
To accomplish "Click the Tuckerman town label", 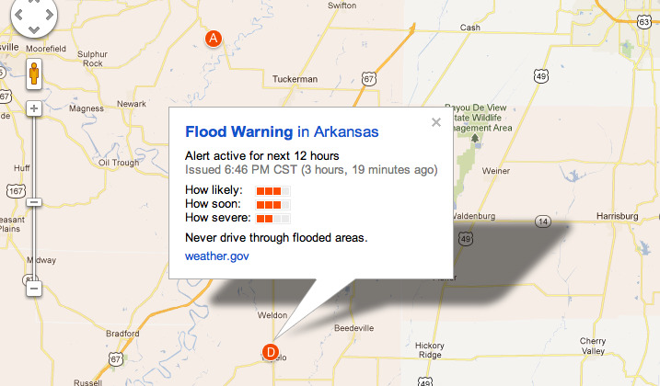I will click(296, 79).
